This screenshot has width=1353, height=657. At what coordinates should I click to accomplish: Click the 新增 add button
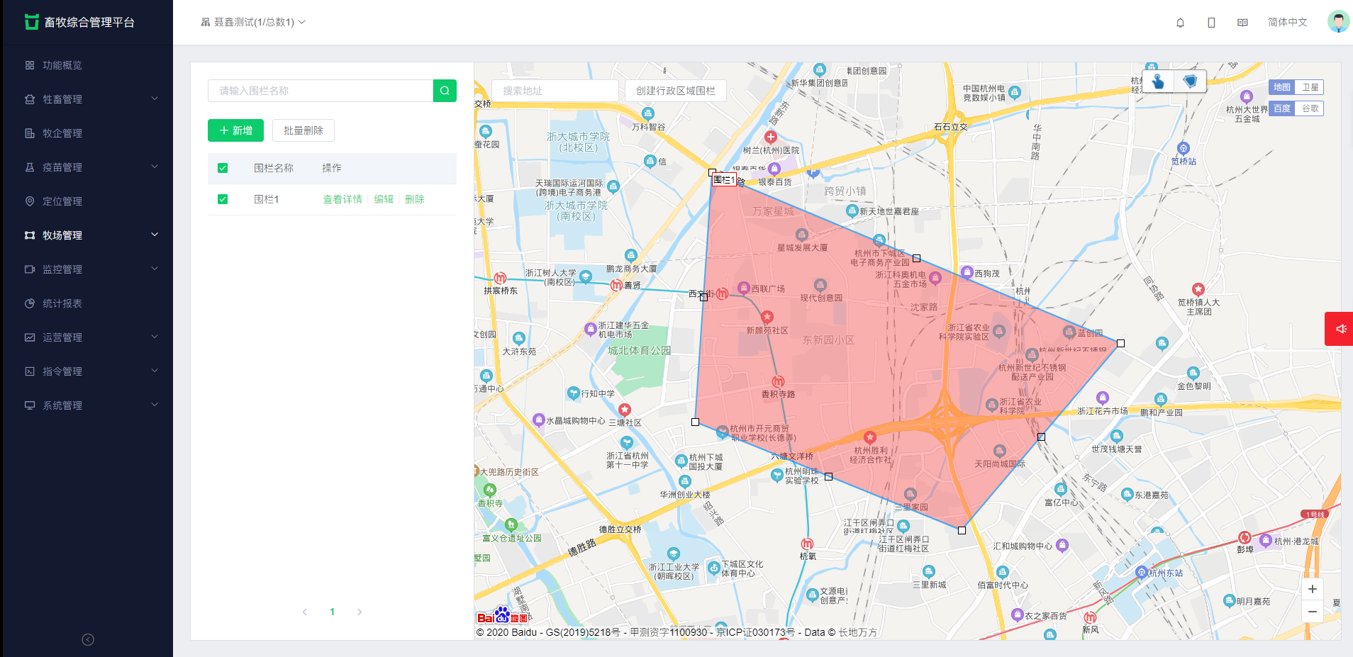tap(235, 130)
